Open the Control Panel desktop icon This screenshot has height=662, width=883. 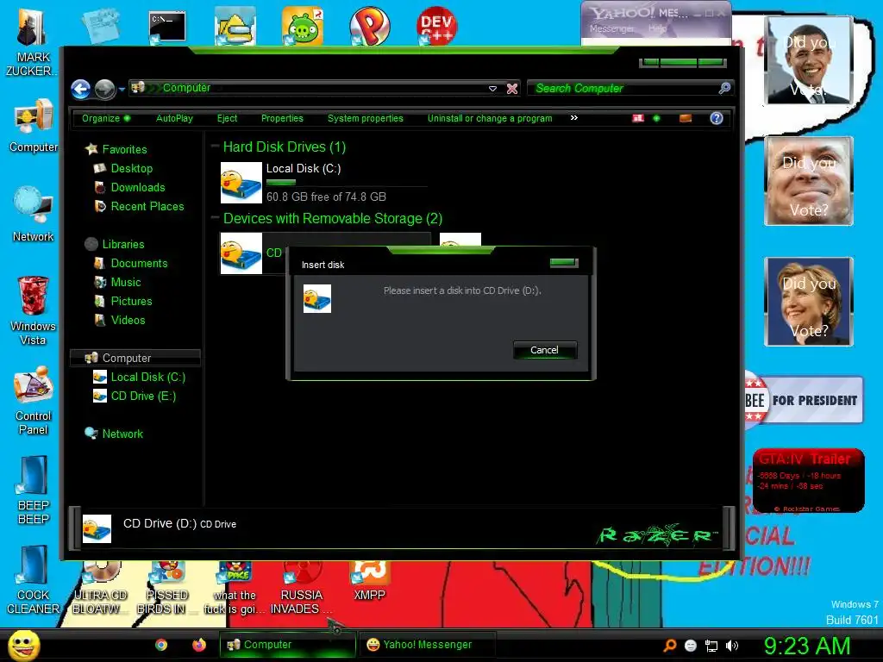pyautogui.click(x=33, y=401)
